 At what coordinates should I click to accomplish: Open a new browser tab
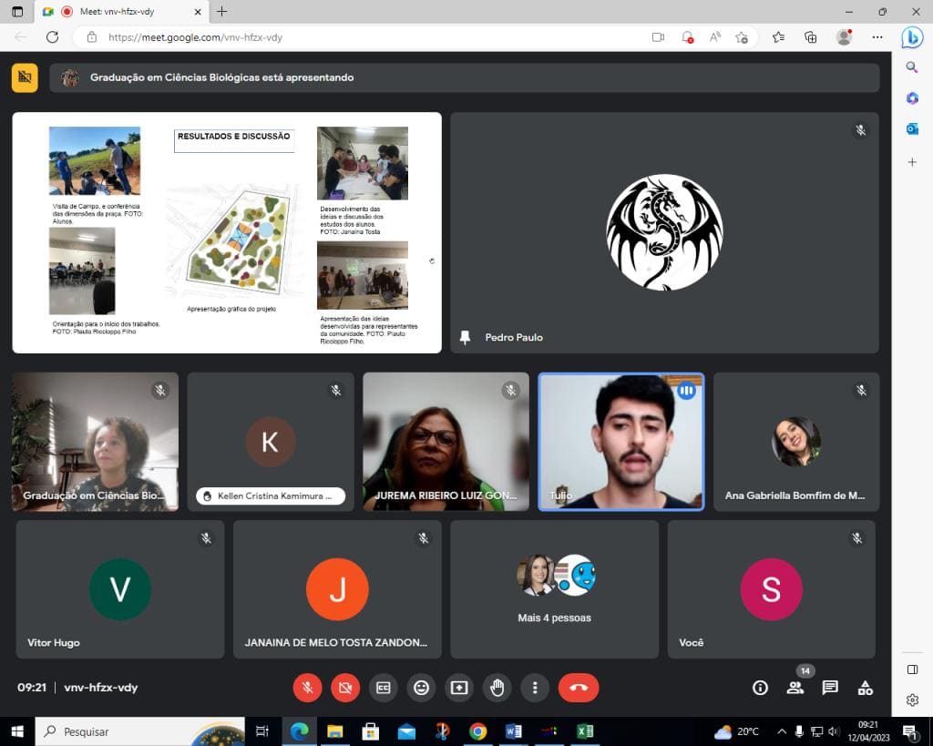click(x=222, y=11)
